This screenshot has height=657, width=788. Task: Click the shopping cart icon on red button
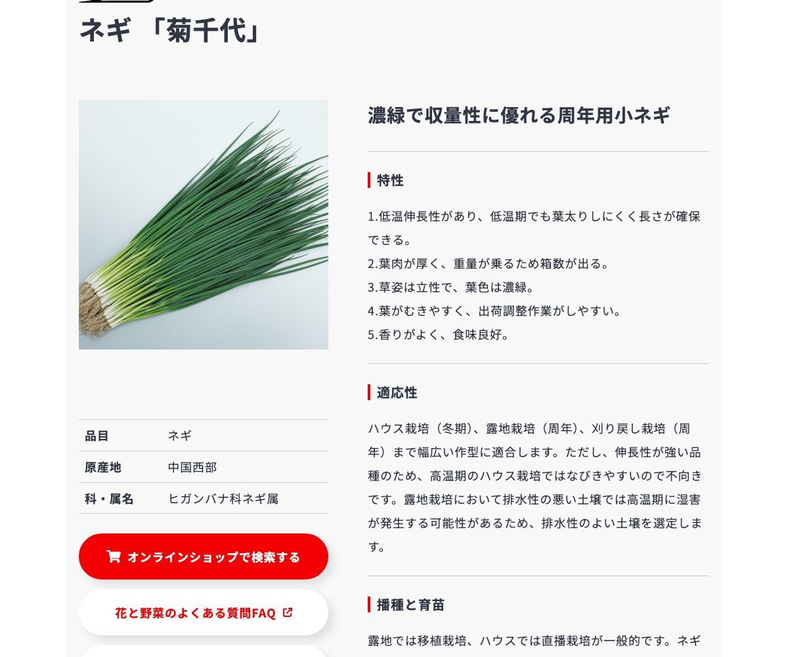tap(114, 556)
